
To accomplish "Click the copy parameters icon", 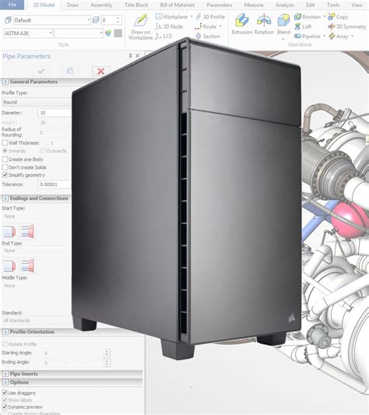I will click(x=70, y=71).
